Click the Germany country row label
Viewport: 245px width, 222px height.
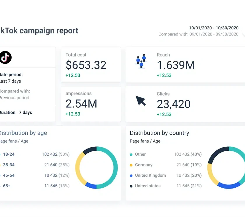(x=143, y=165)
